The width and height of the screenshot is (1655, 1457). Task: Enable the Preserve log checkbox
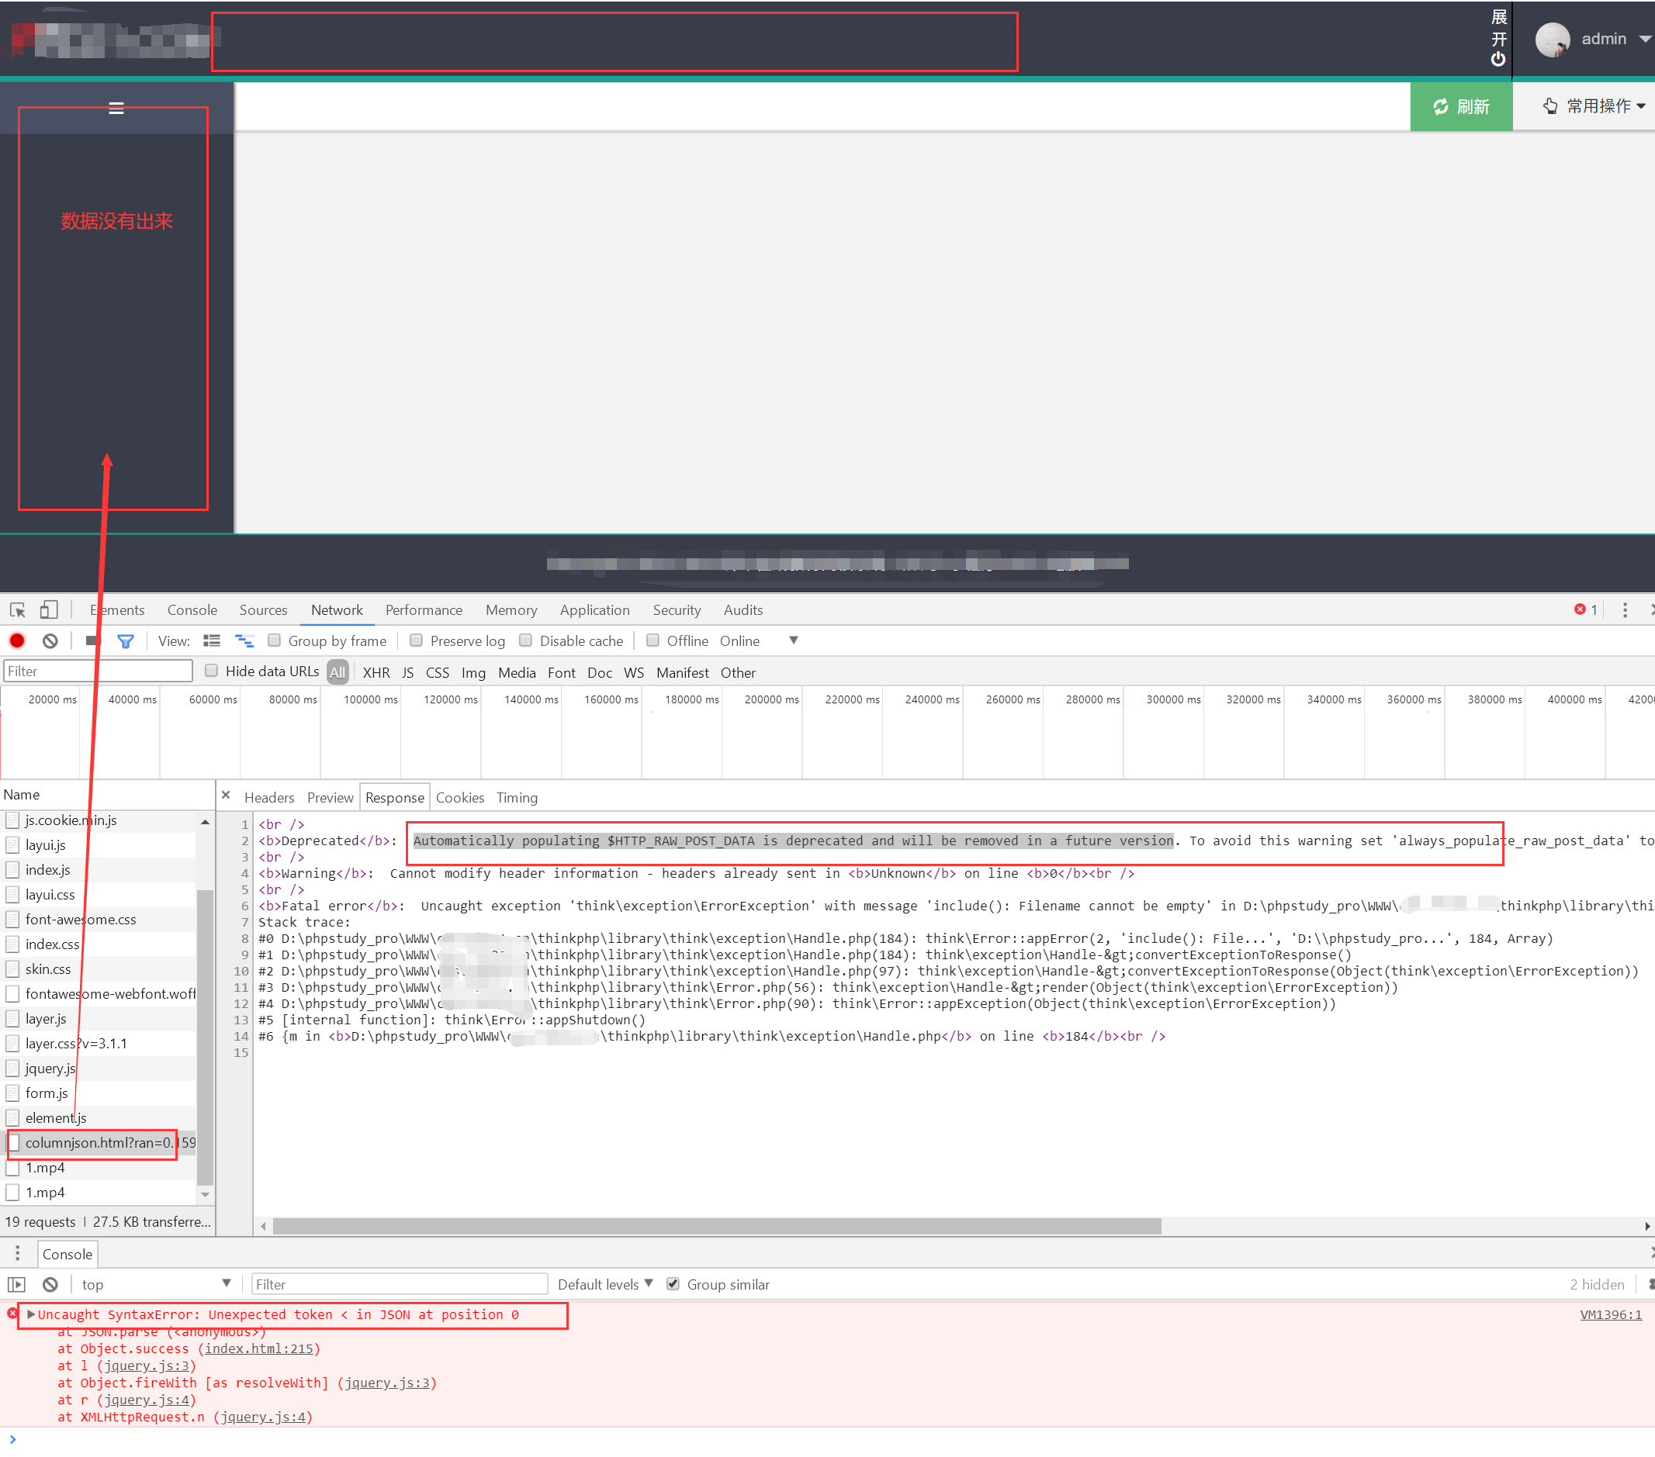pyautogui.click(x=416, y=640)
